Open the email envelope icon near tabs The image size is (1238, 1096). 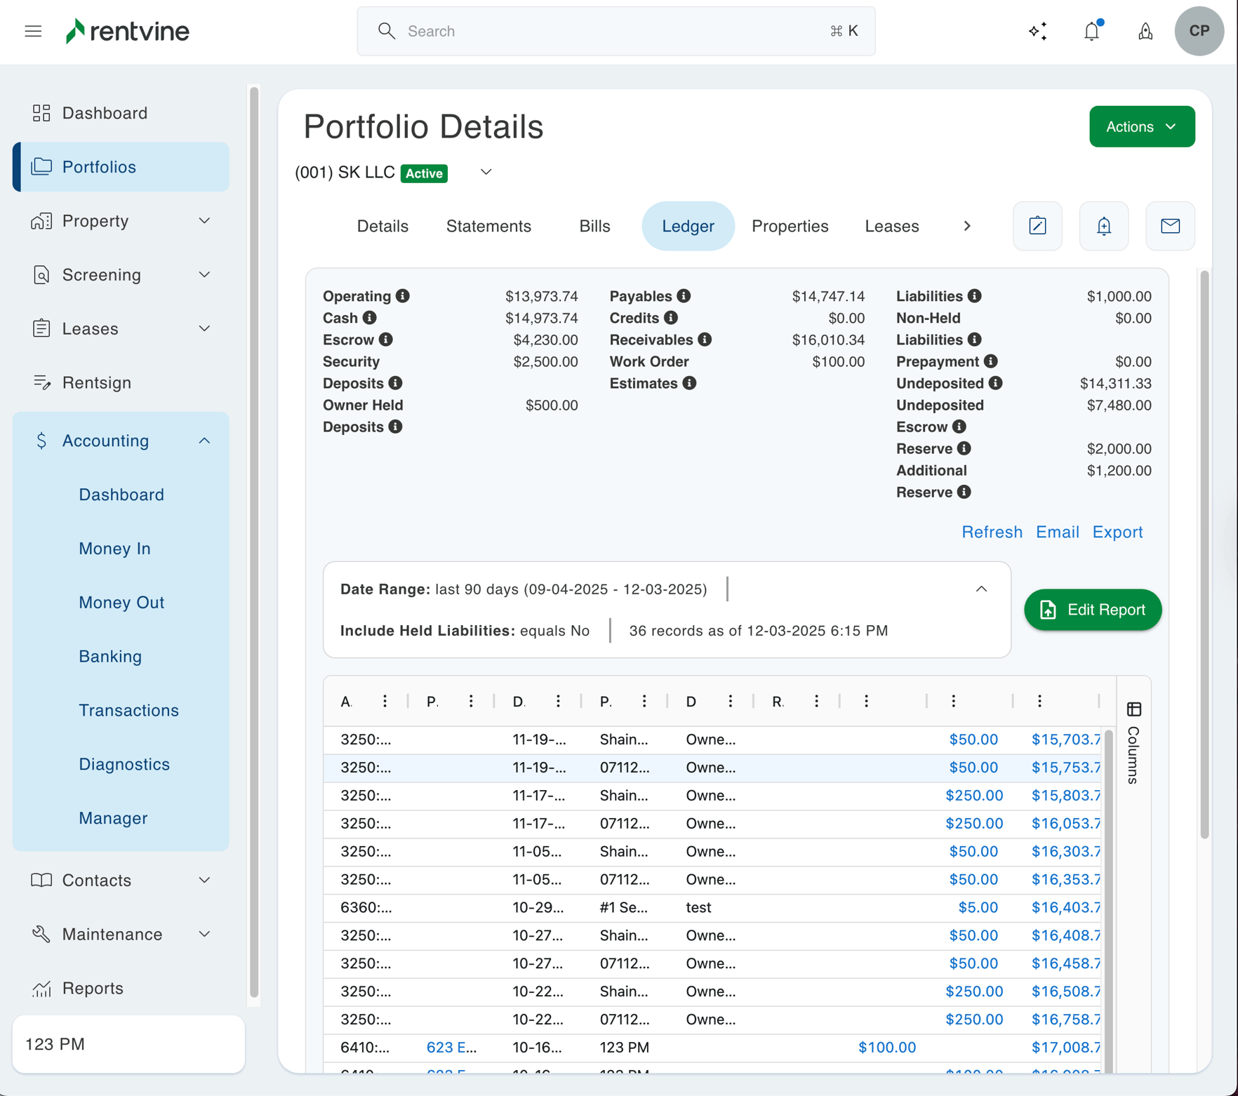(1170, 226)
